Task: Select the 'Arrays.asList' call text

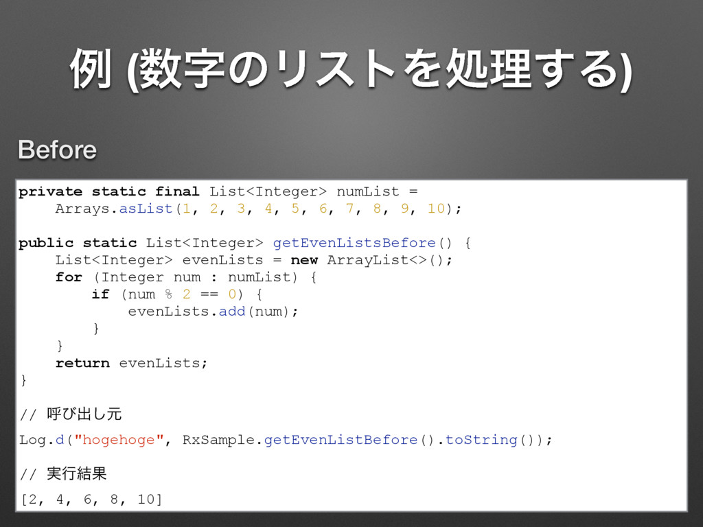Action: pyautogui.click(x=114, y=209)
